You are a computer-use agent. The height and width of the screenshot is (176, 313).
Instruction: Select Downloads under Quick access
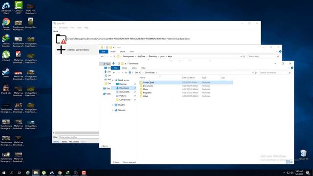(x=124, y=88)
